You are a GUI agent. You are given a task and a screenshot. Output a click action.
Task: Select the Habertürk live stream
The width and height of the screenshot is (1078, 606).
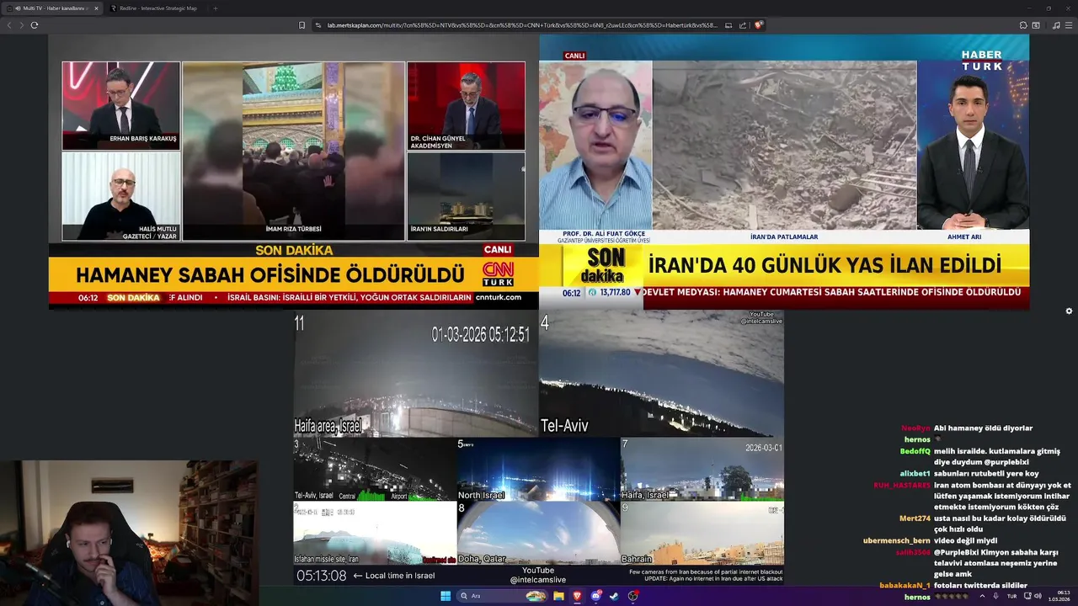784,172
